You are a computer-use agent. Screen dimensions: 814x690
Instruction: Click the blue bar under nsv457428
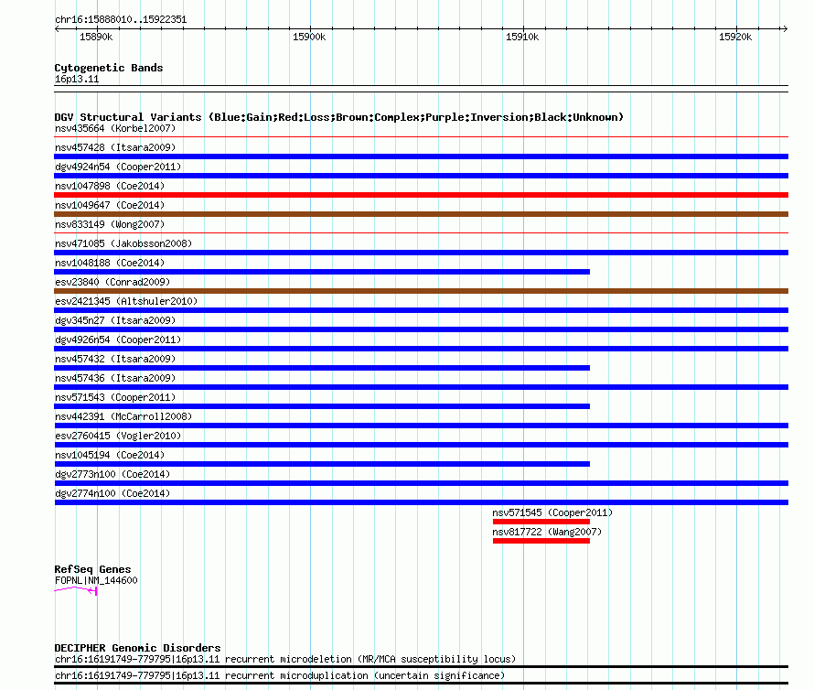point(421,156)
